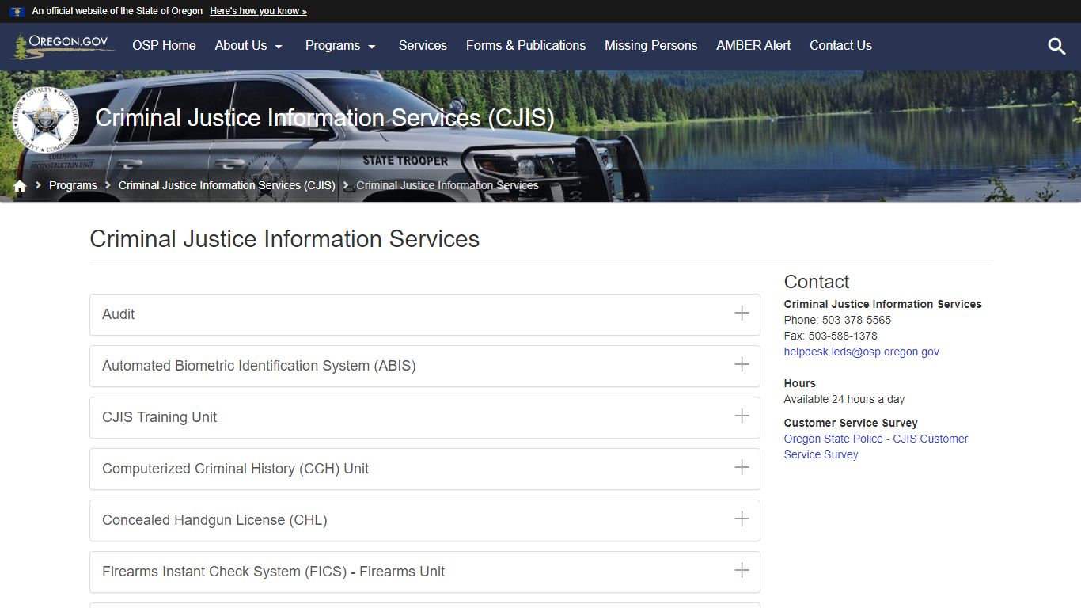Open Contact Us in navigation
The image size is (1081, 608).
pyautogui.click(x=840, y=46)
